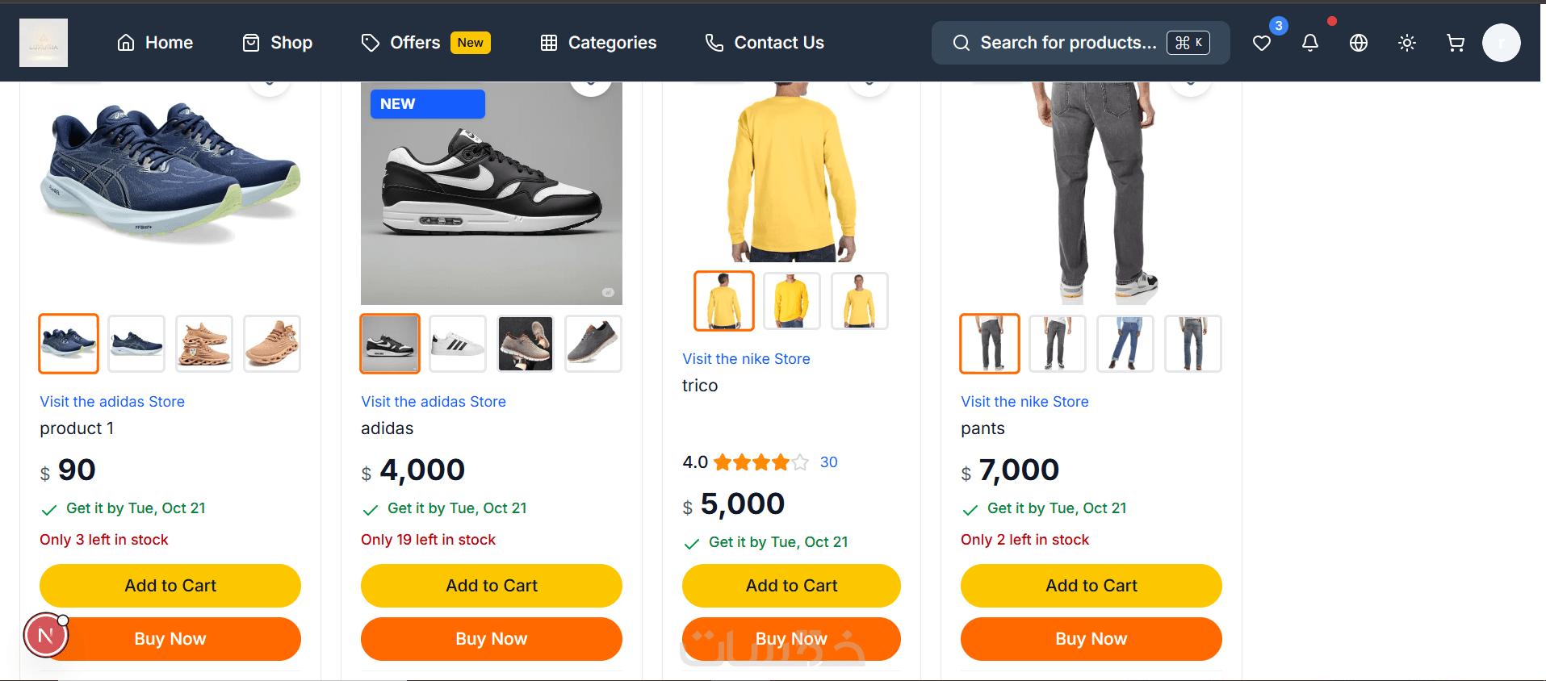The width and height of the screenshot is (1546, 681).
Task: Go to the Home menu item
Action: pos(155,43)
